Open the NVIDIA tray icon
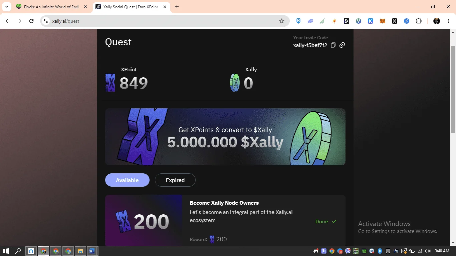Image resolution: width=456 pixels, height=256 pixels. click(x=364, y=251)
